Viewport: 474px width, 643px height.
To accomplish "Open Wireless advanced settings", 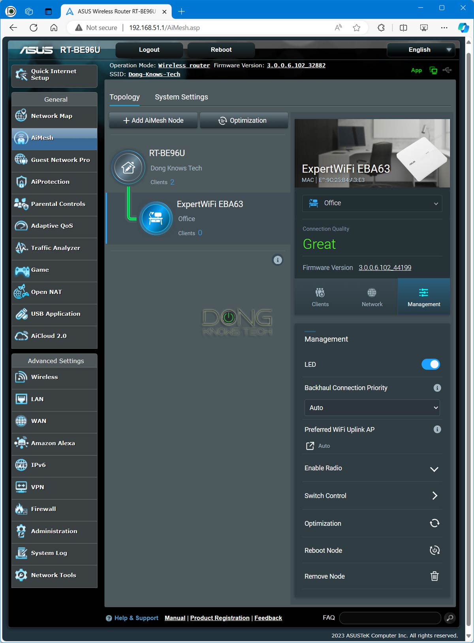I will pos(55,377).
